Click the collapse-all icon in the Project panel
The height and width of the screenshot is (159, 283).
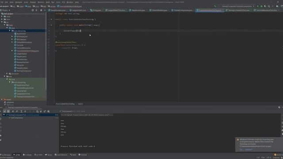tap(36, 10)
